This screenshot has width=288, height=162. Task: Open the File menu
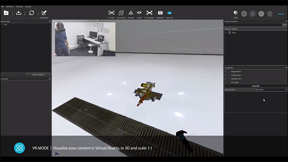pyautogui.click(x=2, y=7)
